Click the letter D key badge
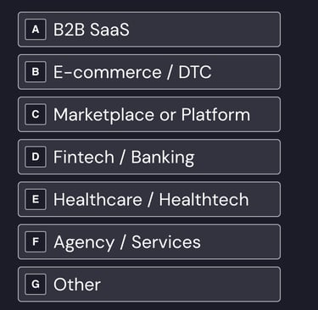Screen dimensions: 318x310 point(36,157)
